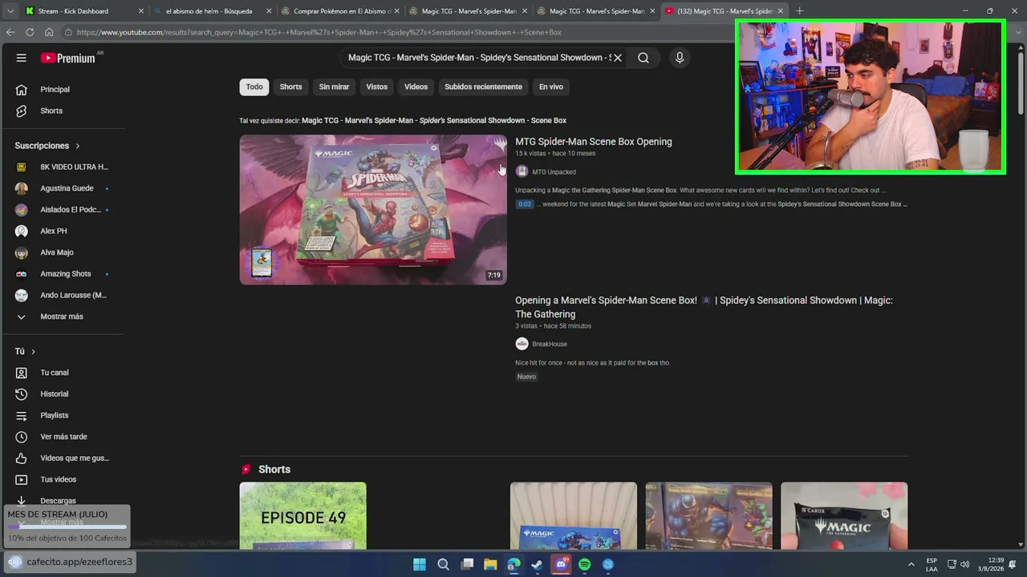
Task: Select the Sin mirar filter chip
Action: coord(334,87)
